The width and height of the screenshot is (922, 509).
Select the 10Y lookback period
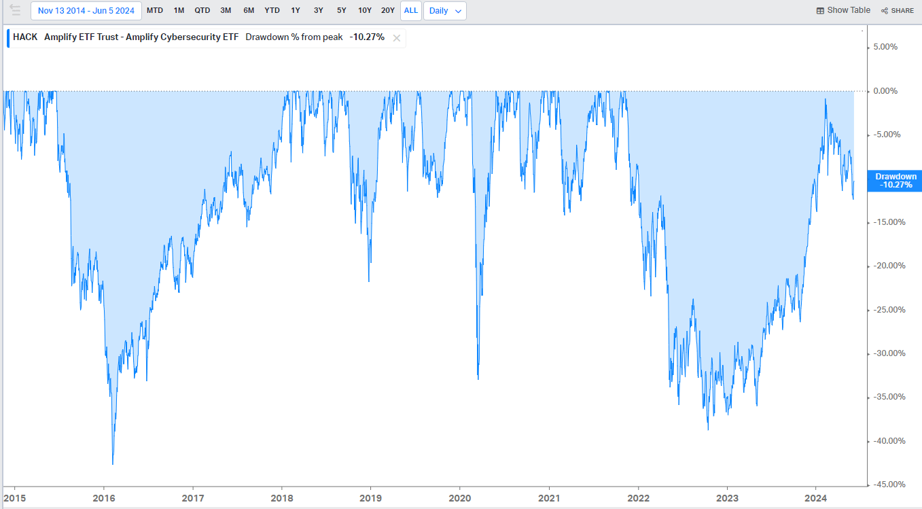click(365, 10)
